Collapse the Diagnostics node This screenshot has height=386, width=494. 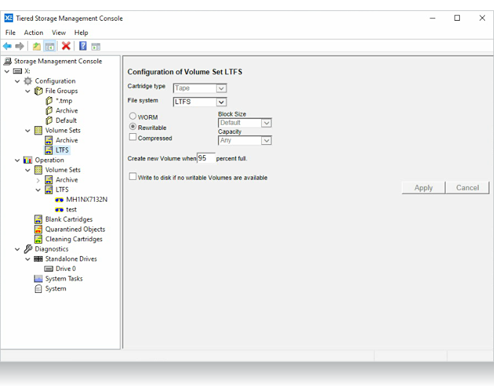[x=17, y=249]
